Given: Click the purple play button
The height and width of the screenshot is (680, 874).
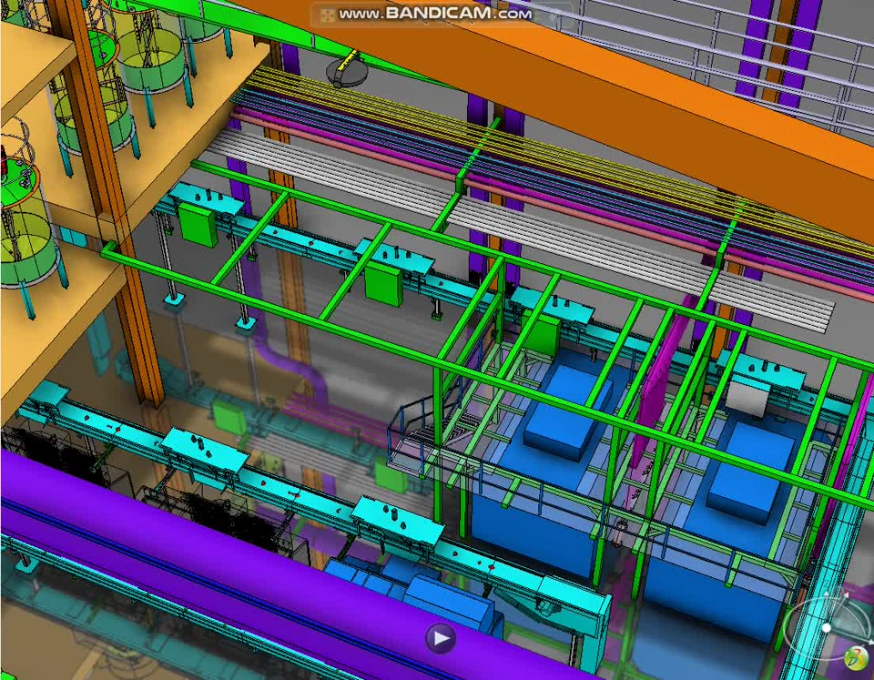Looking at the screenshot, I should [x=441, y=638].
